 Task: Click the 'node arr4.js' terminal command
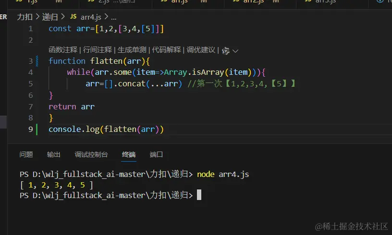(223, 174)
